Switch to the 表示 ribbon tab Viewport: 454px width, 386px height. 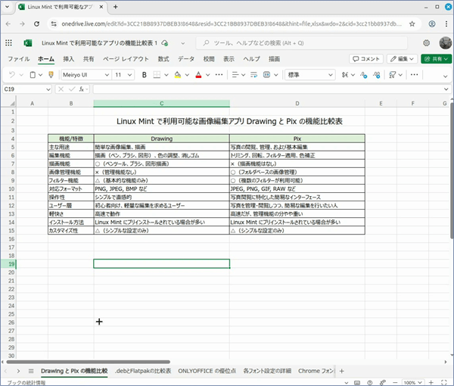coord(229,59)
